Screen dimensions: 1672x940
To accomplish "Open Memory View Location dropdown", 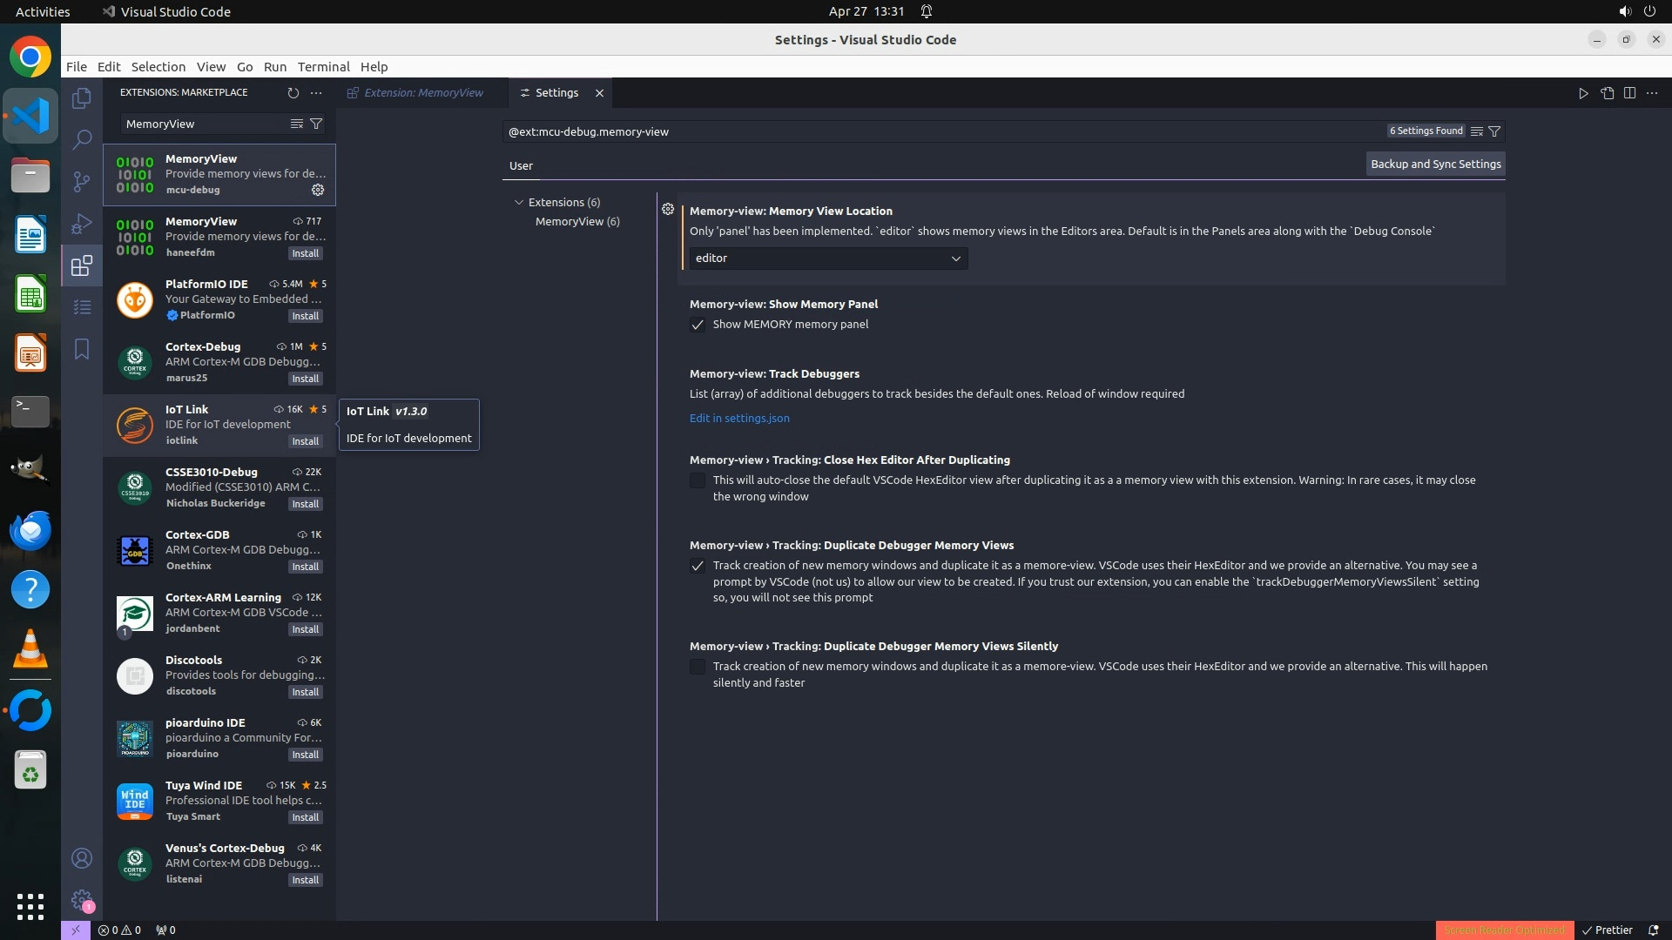I will click(x=828, y=258).
